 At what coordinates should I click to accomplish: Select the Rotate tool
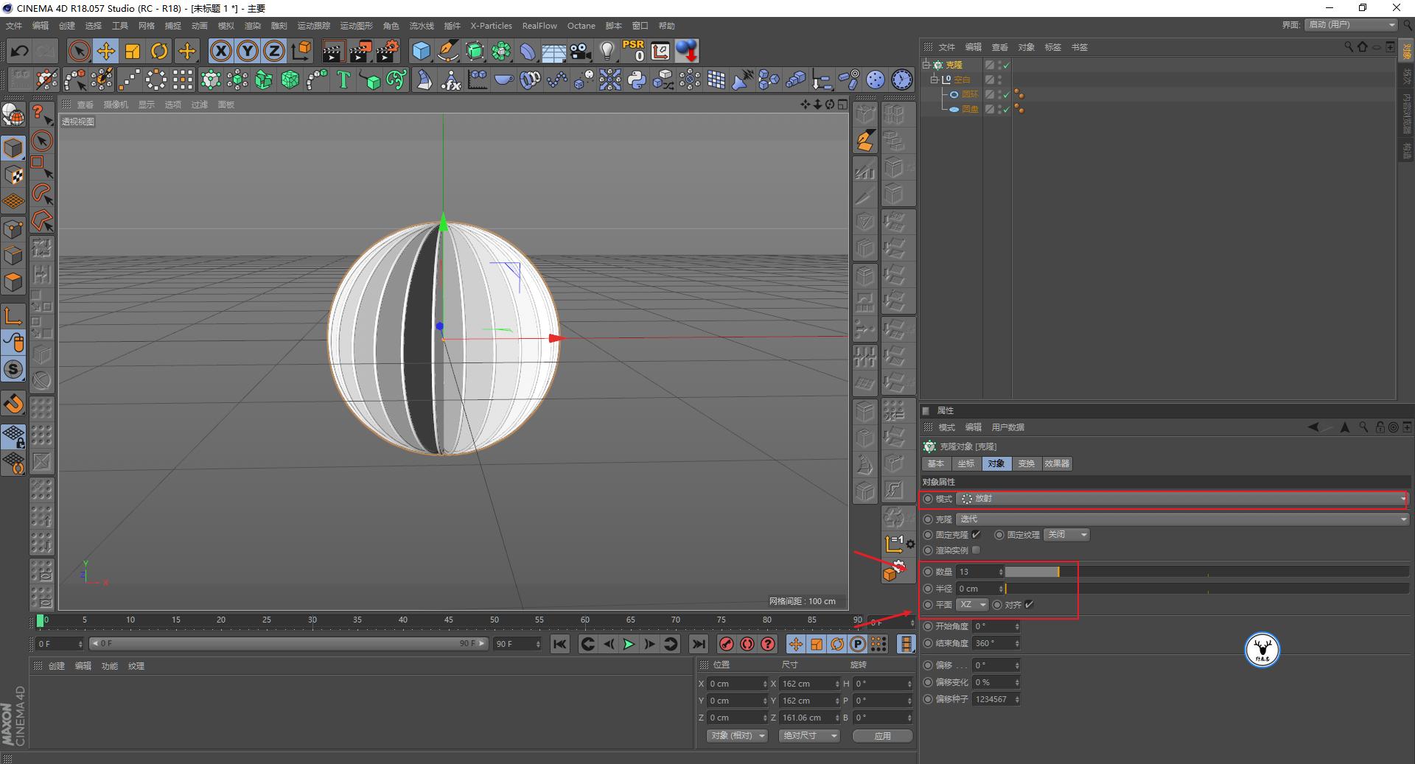160,51
